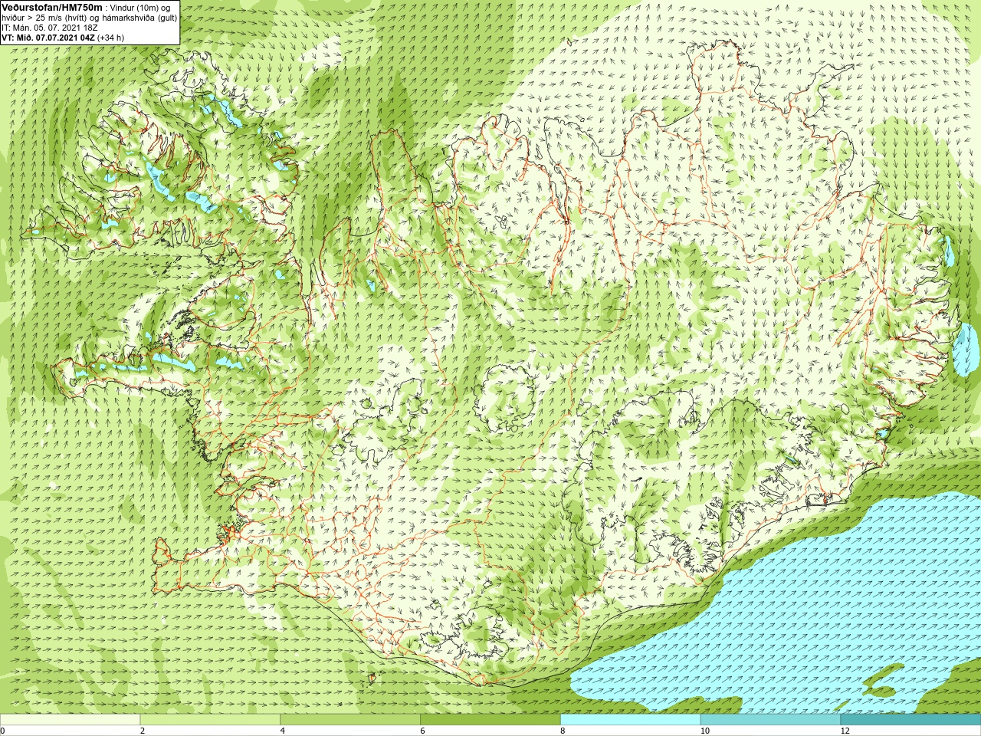This screenshot has height=736, width=981.
Task: Click the Veðurstofan/HM750m title text
Action: [x=52, y=7]
